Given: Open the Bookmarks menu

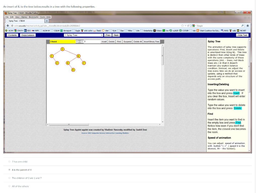Looking at the screenshot, I should [x=34, y=17].
